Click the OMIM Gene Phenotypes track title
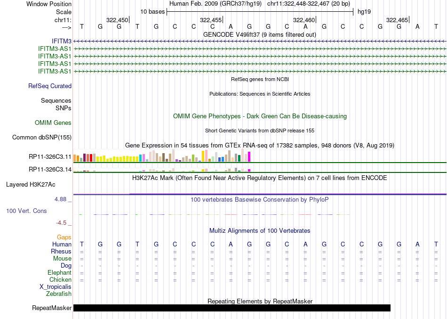Screen dimensions: 447x319 (260, 116)
